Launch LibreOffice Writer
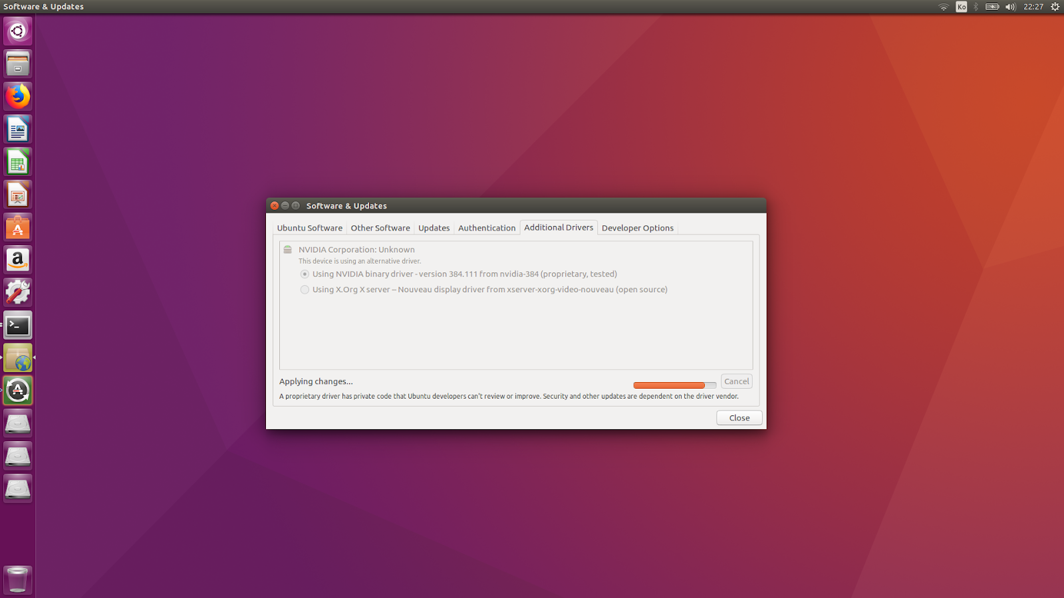This screenshot has width=1064, height=598. [x=18, y=129]
